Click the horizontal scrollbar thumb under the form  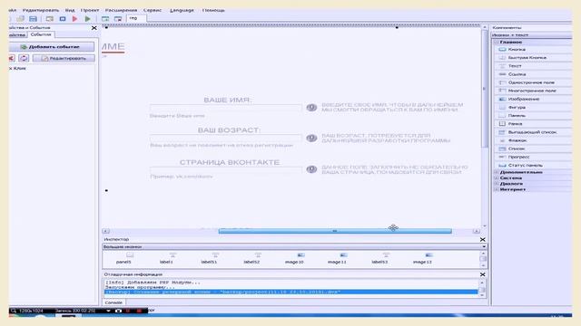335,231
